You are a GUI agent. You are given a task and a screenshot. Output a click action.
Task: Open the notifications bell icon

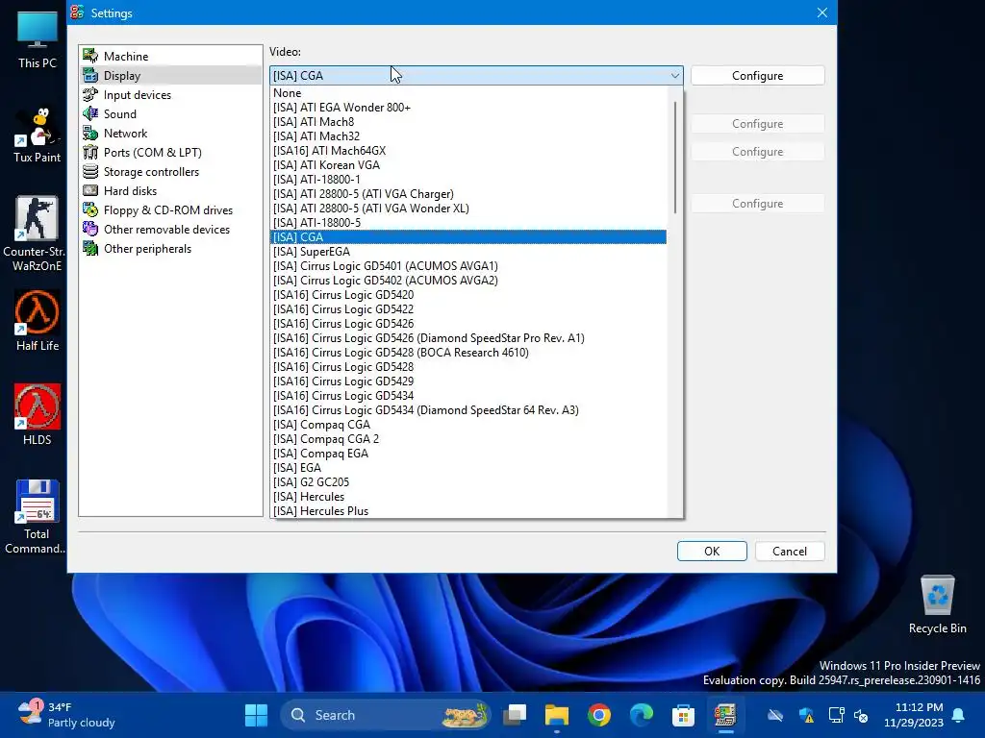click(959, 715)
